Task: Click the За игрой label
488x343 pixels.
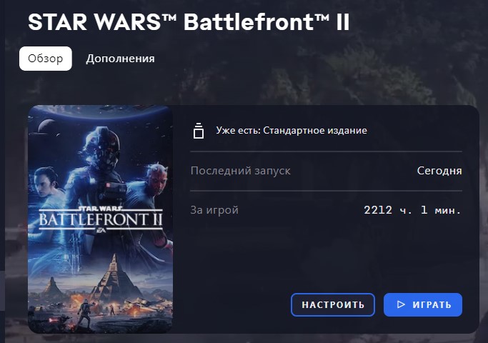Action: click(x=214, y=210)
